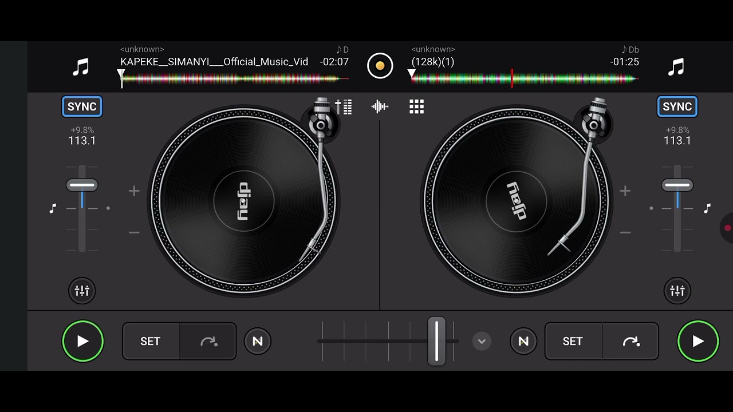The width and height of the screenshot is (733, 412).
Task: Click the right deck <unknown> artist label
Action: (x=434, y=50)
